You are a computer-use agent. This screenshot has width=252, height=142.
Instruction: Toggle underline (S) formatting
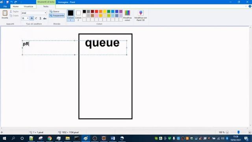point(40,19)
